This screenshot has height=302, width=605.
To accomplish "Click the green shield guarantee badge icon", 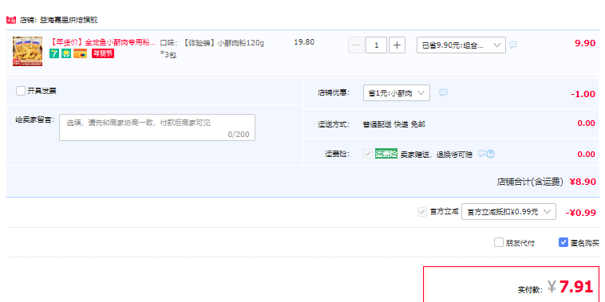I will 66,54.
